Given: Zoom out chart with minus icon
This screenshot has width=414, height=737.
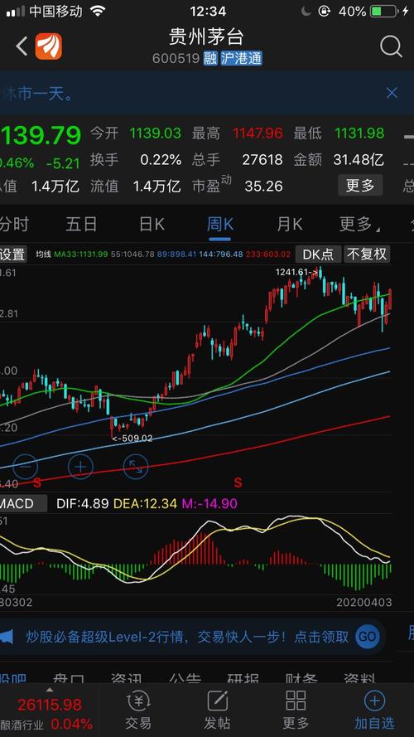Looking at the screenshot, I should coord(25,466).
